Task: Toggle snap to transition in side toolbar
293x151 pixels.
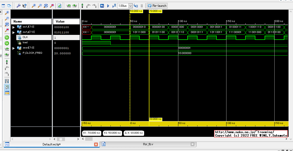Action: [7, 87]
